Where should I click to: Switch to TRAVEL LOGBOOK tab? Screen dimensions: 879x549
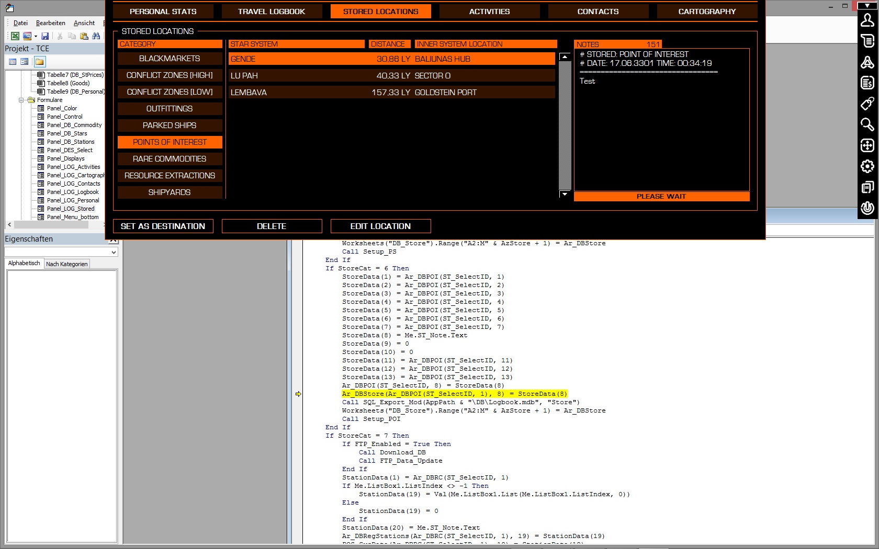pos(272,12)
